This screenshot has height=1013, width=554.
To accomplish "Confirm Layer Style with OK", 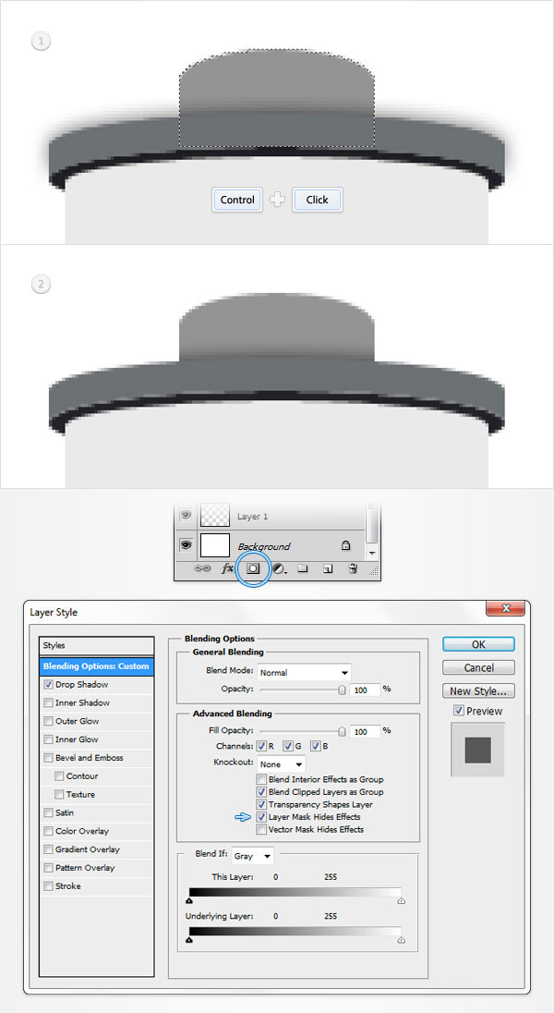I will coord(478,644).
